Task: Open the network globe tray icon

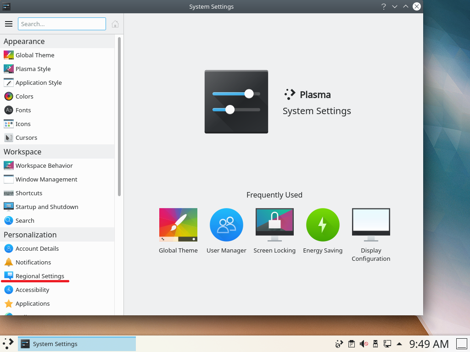Action: tap(339, 344)
